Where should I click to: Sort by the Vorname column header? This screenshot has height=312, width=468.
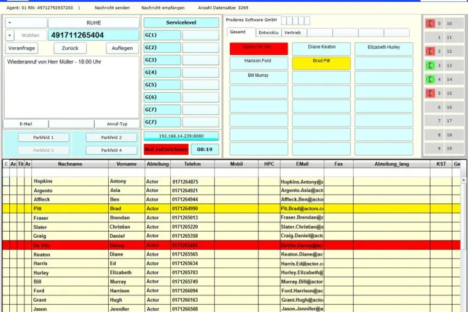127,164
